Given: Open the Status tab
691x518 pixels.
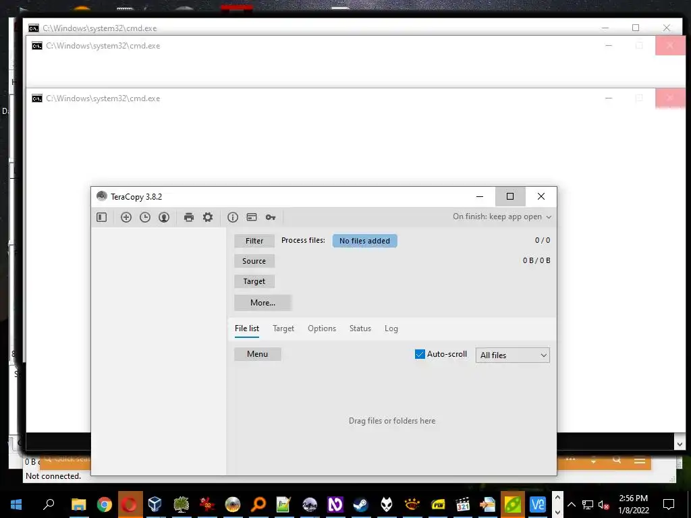Looking at the screenshot, I should click(x=360, y=328).
